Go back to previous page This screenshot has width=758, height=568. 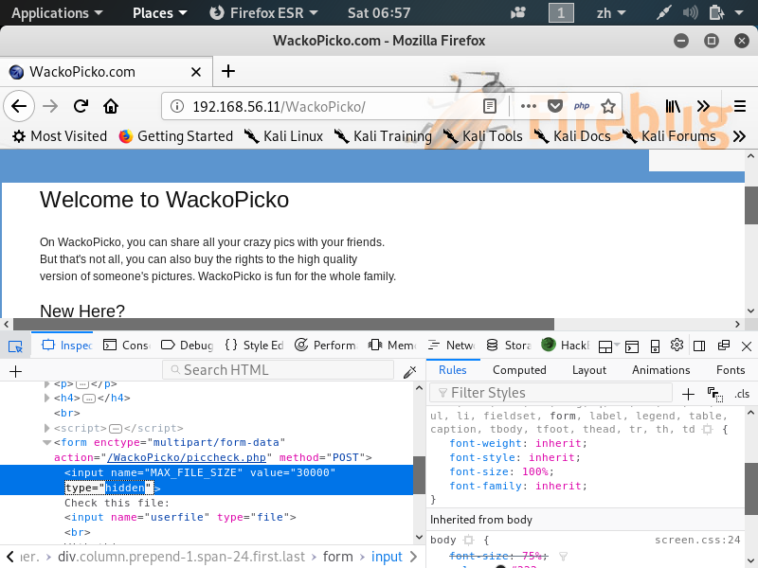click(x=19, y=106)
